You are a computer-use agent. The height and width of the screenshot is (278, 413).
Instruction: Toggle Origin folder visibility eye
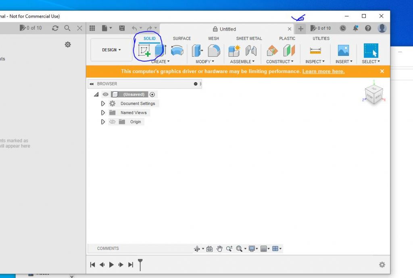(x=113, y=121)
